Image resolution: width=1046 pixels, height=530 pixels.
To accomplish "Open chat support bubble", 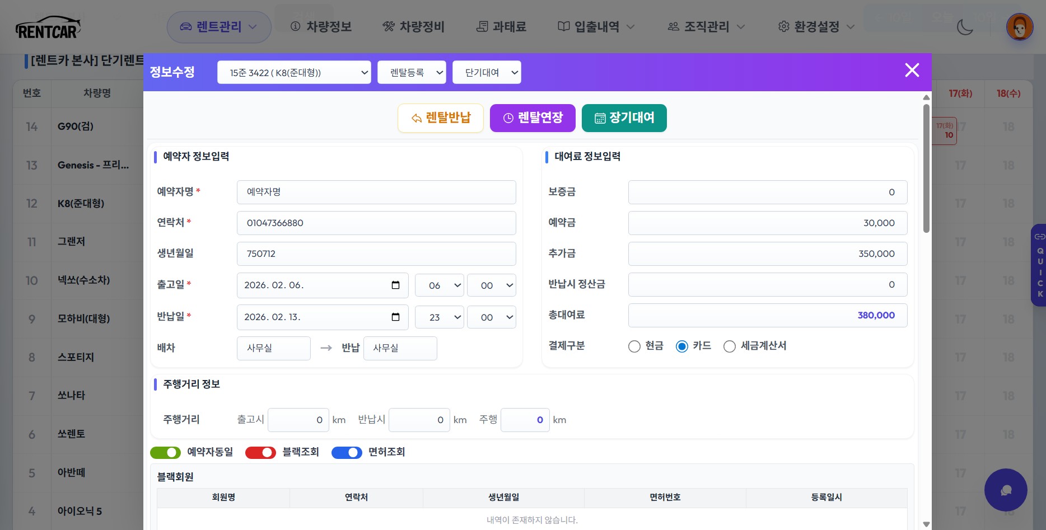I will point(1006,490).
